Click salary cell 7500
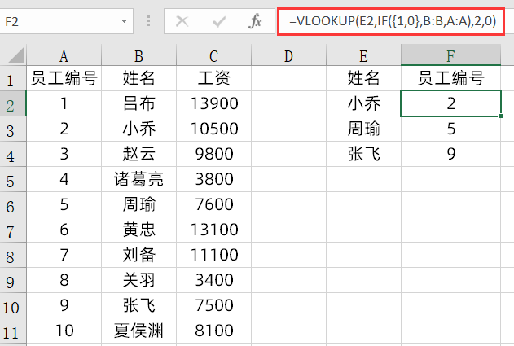Screen dimensions: 514x346 [x=213, y=305]
